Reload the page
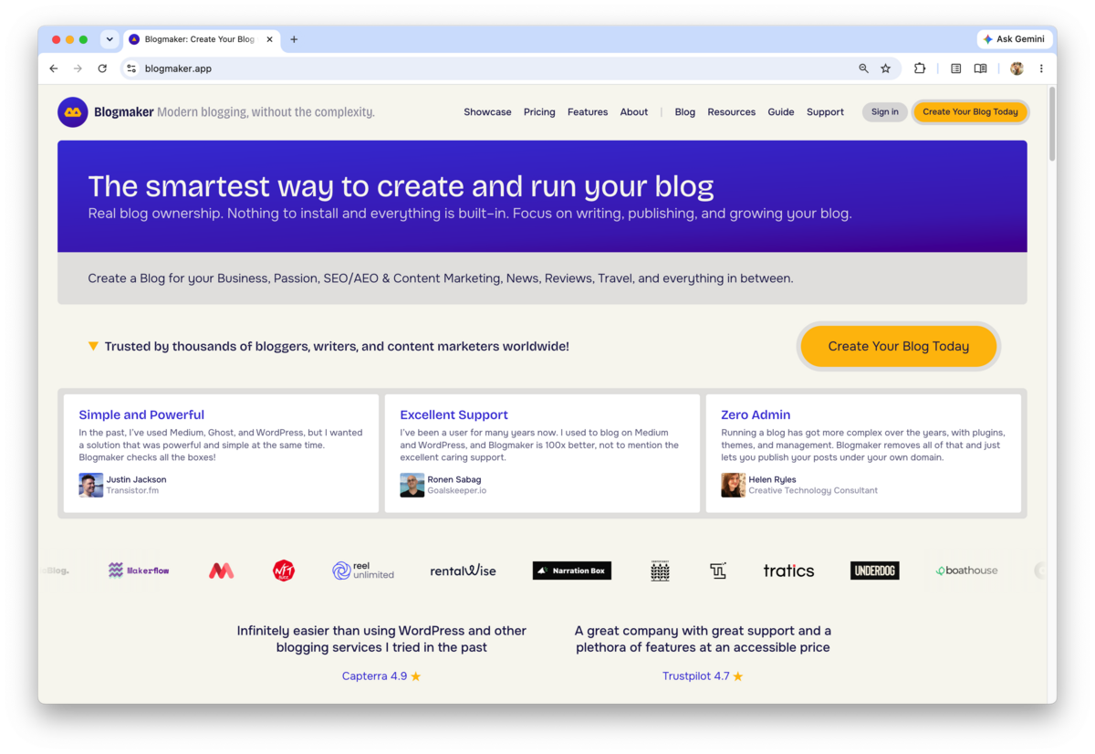The image size is (1095, 754). click(102, 68)
